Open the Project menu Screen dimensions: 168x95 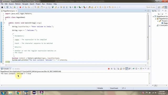38,4
